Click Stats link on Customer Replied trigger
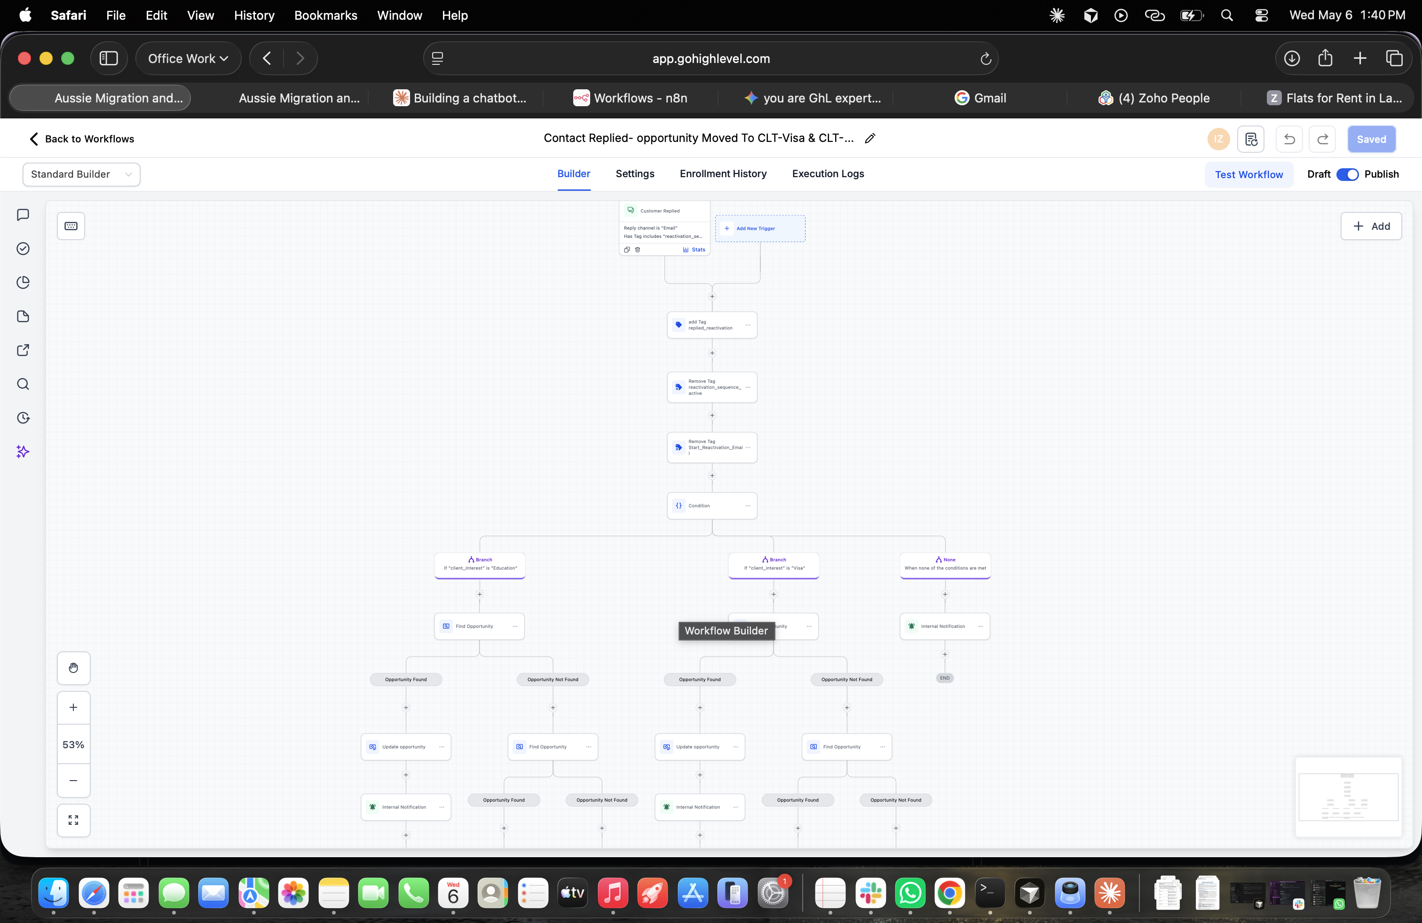 pos(694,250)
